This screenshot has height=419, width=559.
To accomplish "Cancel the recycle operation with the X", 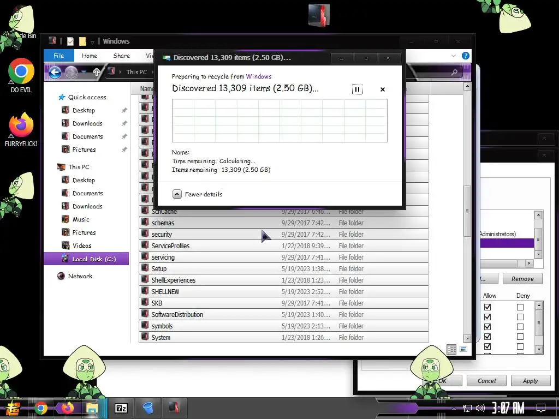I will [x=383, y=89].
